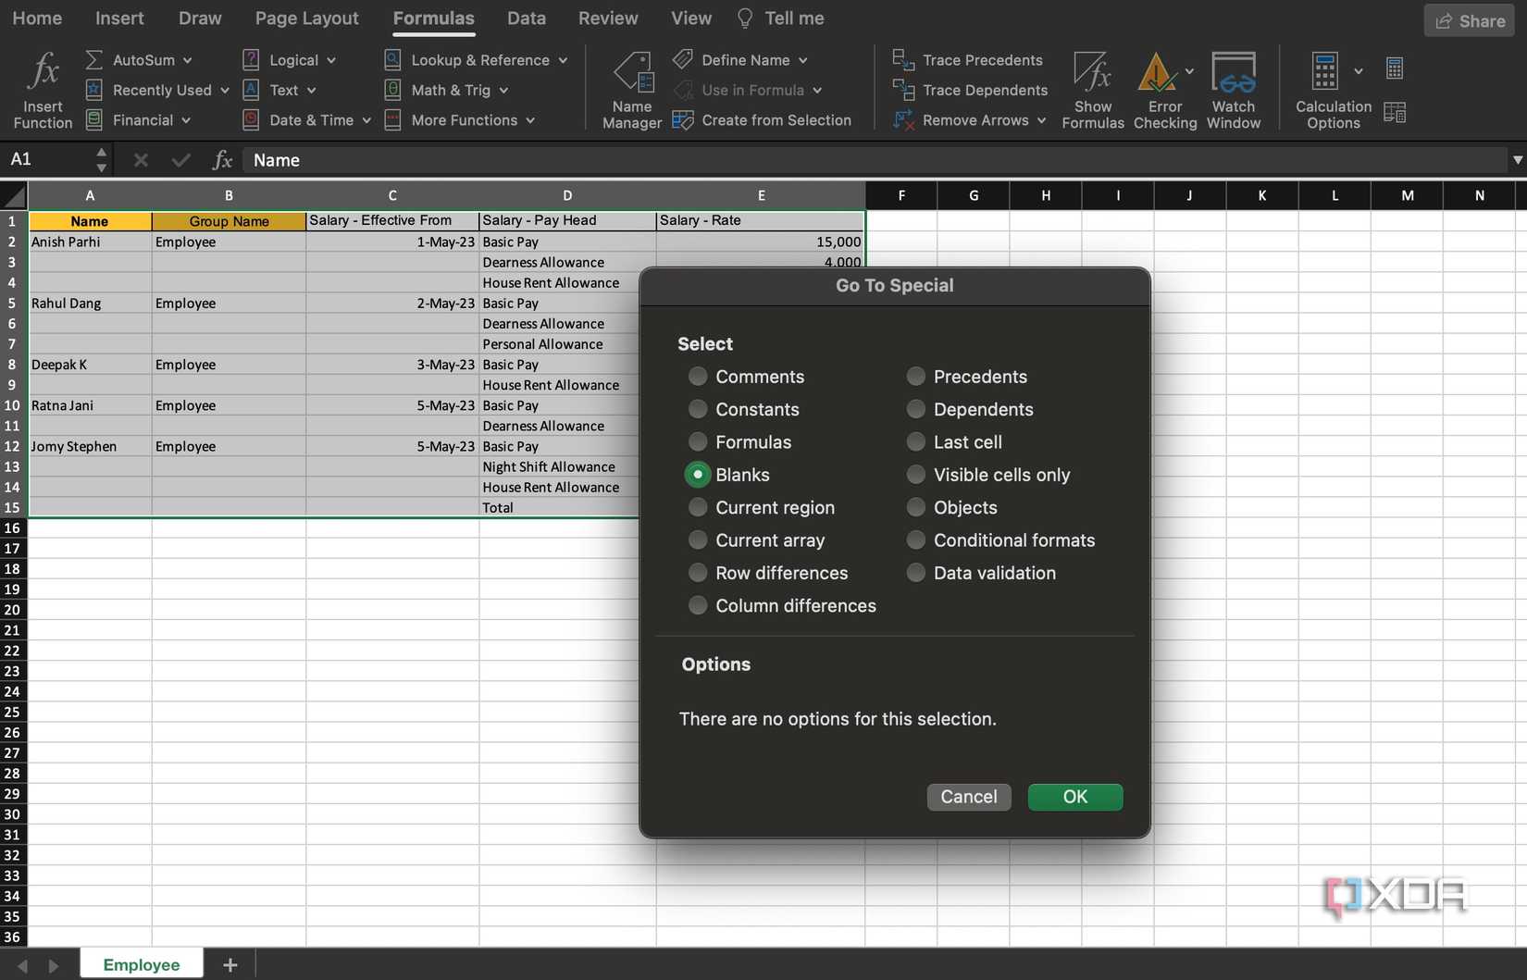Cancel the Go To Special dialog
1527x980 pixels.
968,796
